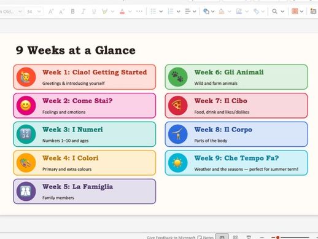The width and height of the screenshot is (318, 239).
Task: Select the Week 2 smiley face icon
Action: click(x=26, y=106)
